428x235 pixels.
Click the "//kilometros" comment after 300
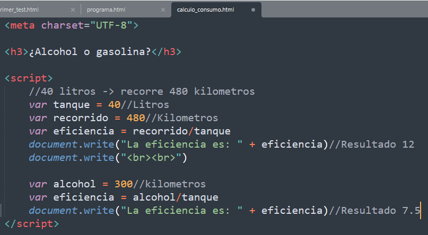pyautogui.click(x=169, y=184)
